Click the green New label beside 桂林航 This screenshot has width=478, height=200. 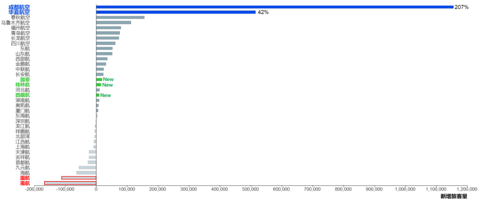coord(107,85)
